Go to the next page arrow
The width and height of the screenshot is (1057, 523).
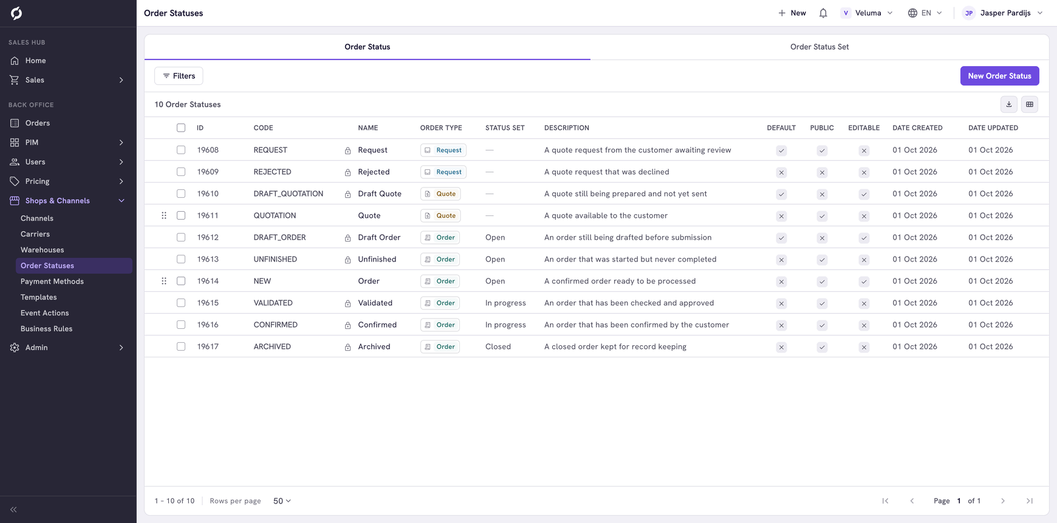pyautogui.click(x=1003, y=501)
